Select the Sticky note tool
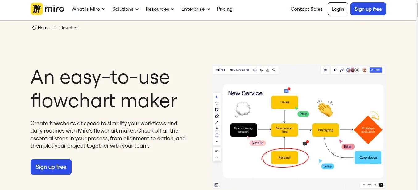The image size is (418, 190). point(217,110)
